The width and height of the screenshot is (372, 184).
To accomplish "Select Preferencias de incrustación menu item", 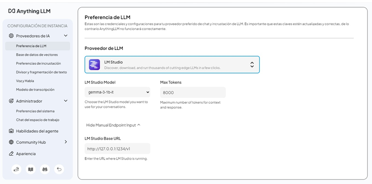I will [38, 64].
